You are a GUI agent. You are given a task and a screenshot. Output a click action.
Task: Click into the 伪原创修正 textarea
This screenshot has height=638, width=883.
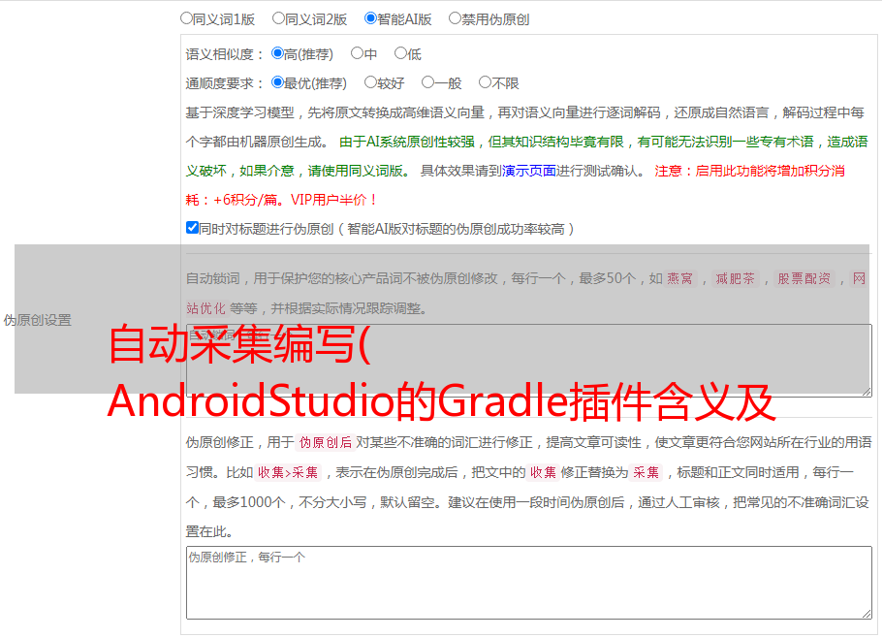(x=529, y=583)
